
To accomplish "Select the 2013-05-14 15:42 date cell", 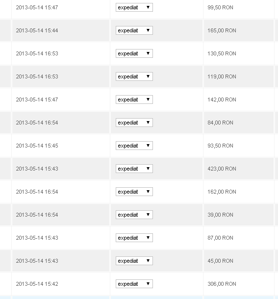I will (x=61, y=284).
